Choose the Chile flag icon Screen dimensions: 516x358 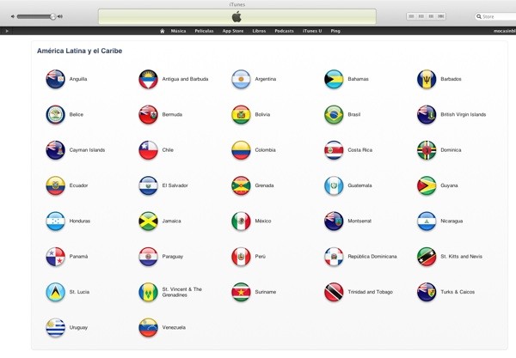tap(148, 150)
